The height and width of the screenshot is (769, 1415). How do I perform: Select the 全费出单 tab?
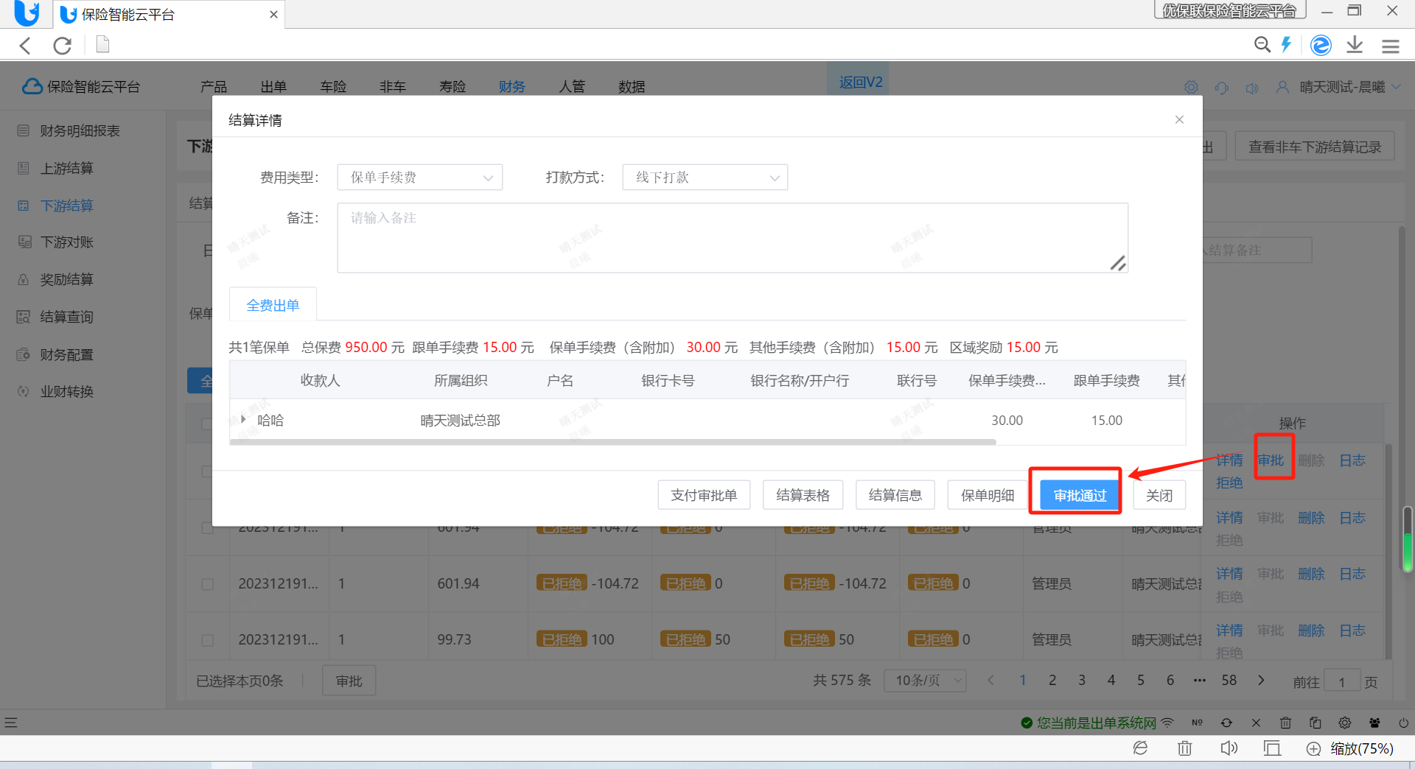[273, 305]
